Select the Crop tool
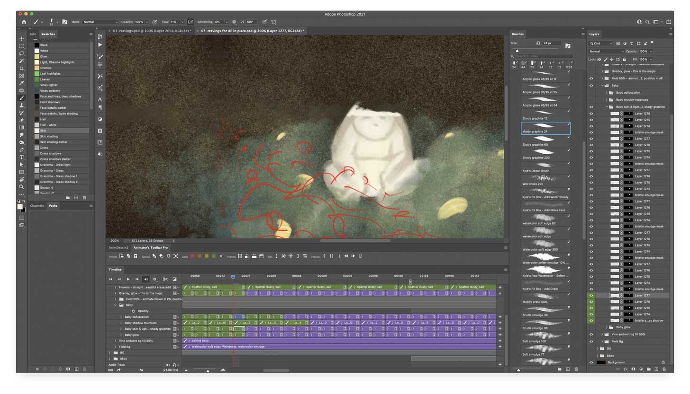The height and width of the screenshot is (394, 690). pyautogui.click(x=21, y=68)
